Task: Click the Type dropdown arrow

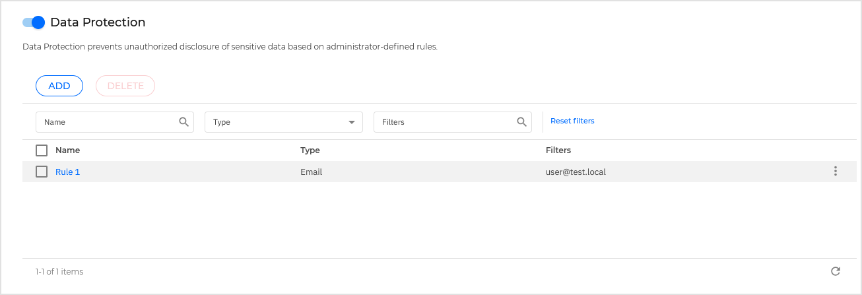Action: (351, 122)
